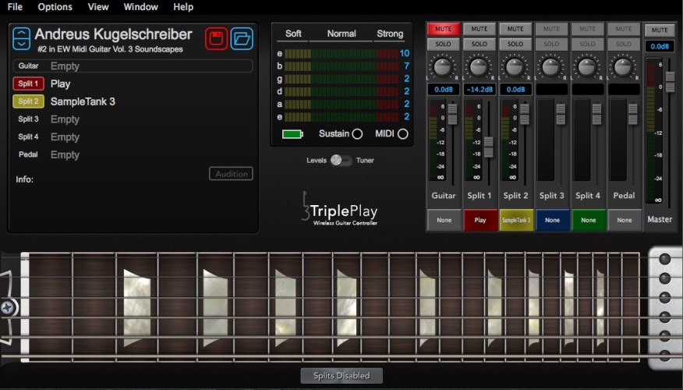Click the Split 2 0.0dB level field
683x390 pixels.
click(515, 90)
